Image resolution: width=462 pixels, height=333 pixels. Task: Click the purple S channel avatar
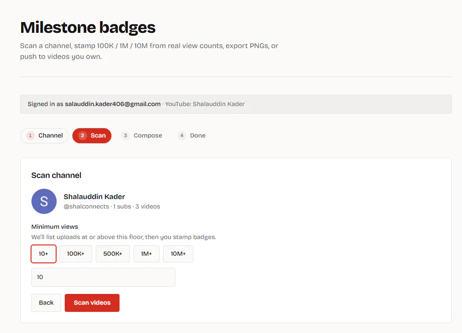pyautogui.click(x=44, y=201)
